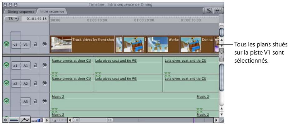
Task: Select Nancy greets at door CU on A2
Action: pos(71,83)
